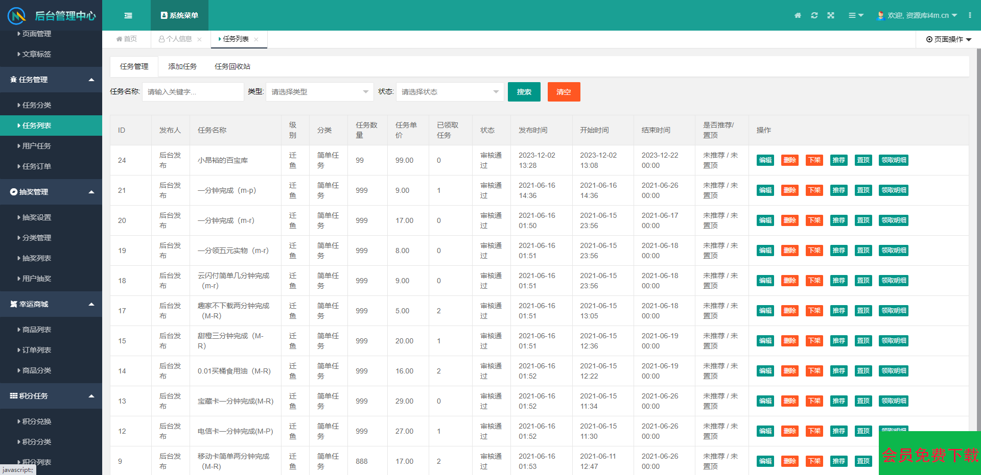Image resolution: width=981 pixels, height=475 pixels.
Task: Open the header list menu icon
Action: click(x=856, y=15)
